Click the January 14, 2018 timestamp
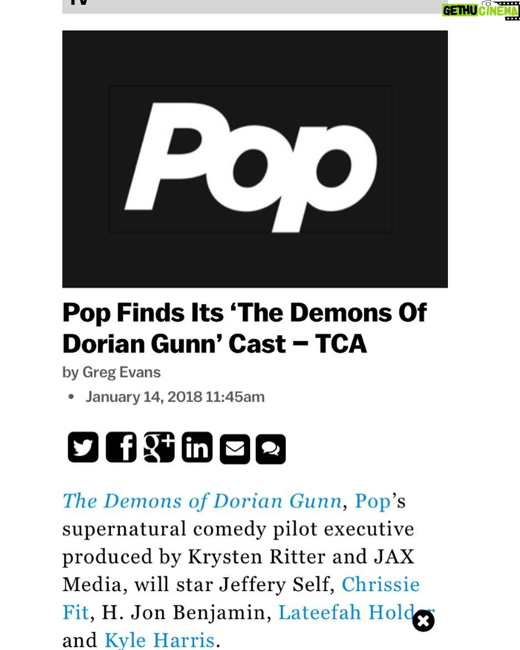This screenshot has height=650, width=520. (175, 397)
